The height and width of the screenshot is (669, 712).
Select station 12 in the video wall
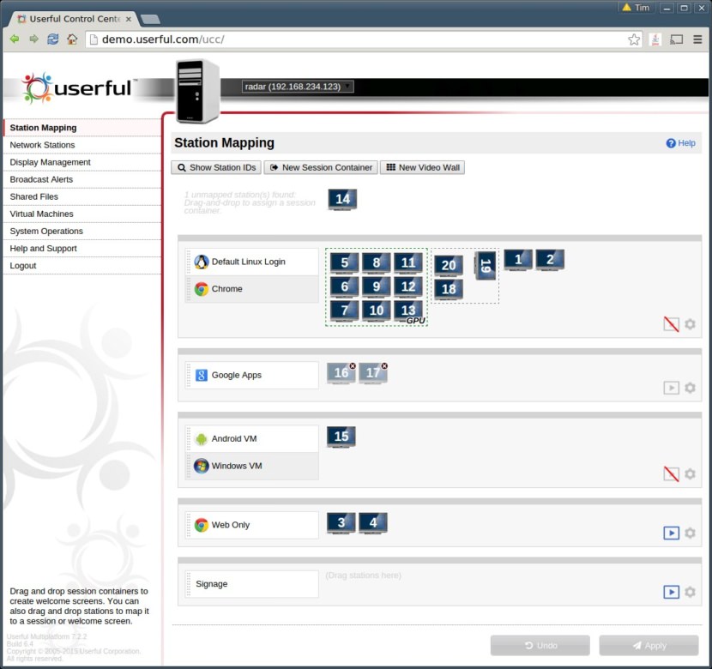[407, 286]
